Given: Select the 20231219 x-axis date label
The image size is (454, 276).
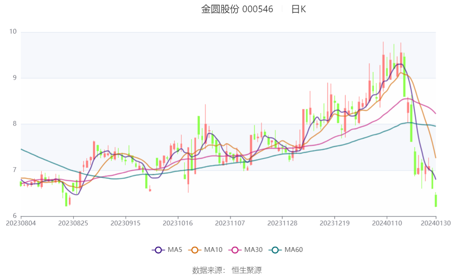Looking at the screenshot, I should [x=335, y=223].
